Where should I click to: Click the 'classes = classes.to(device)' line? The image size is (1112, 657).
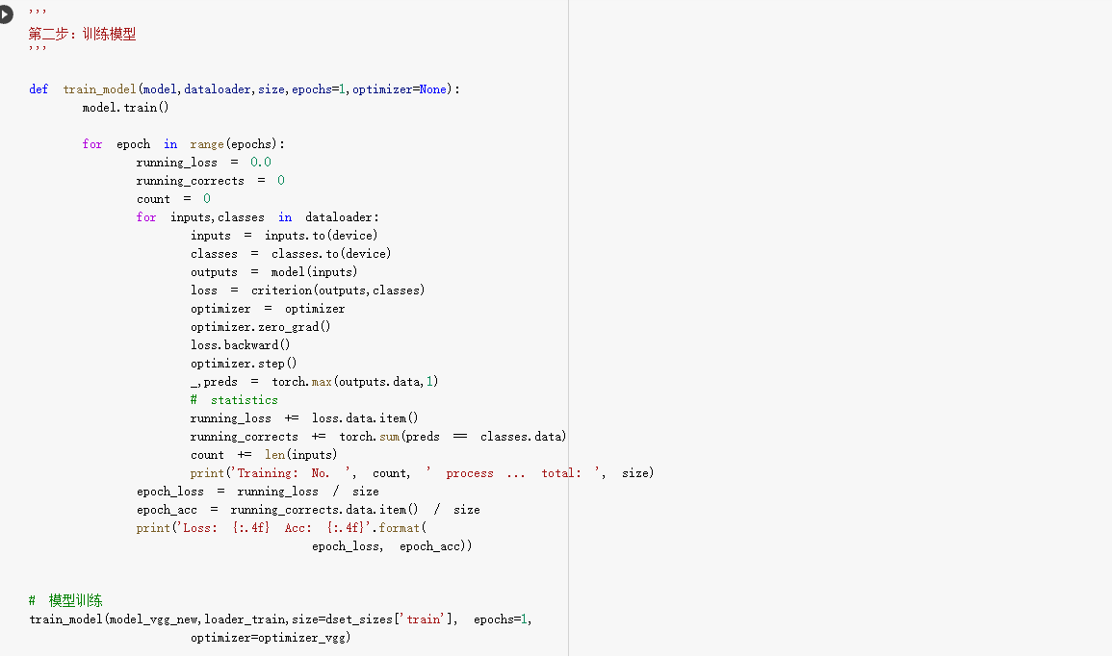(291, 254)
